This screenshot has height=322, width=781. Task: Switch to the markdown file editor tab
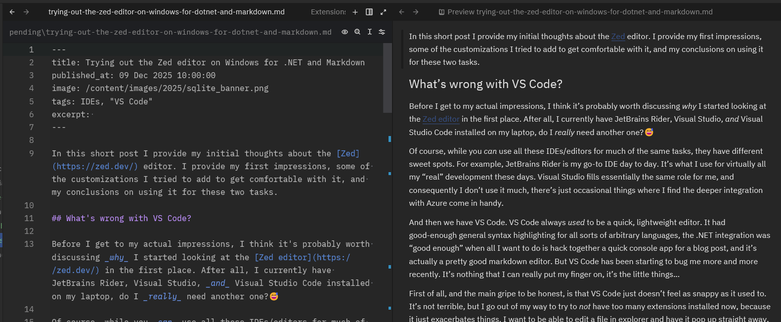coord(166,12)
